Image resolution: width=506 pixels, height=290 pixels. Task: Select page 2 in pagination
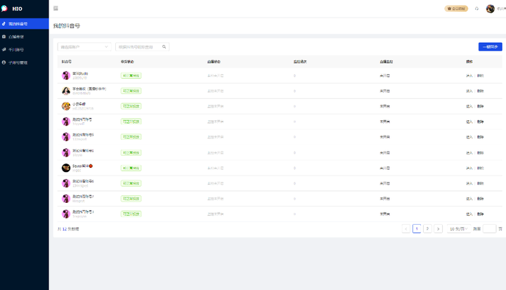(x=427, y=229)
